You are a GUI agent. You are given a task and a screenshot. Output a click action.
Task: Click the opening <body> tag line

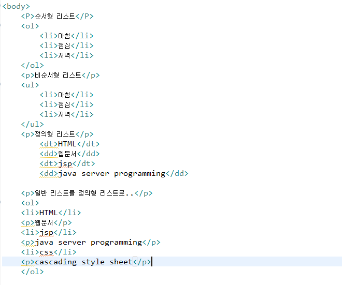click(x=16, y=6)
